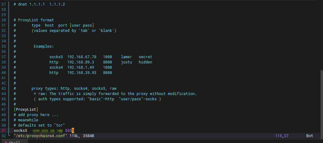323x143 pixels.
Task: Place cursor on the [ProxyList] line
Action: pos(26,110)
